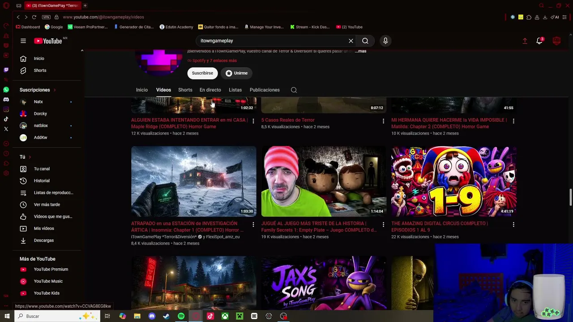
Task: Open a new browser tab
Action: tap(85, 5)
